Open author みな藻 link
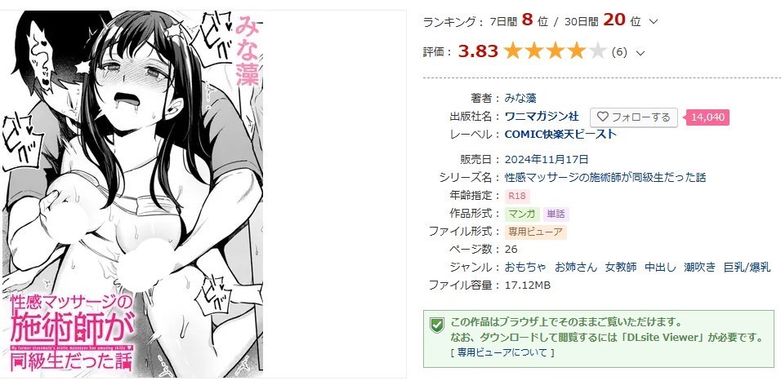This screenshot has height=385, width=781. [x=520, y=99]
